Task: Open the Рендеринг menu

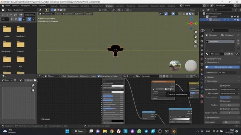Action: (25, 6)
